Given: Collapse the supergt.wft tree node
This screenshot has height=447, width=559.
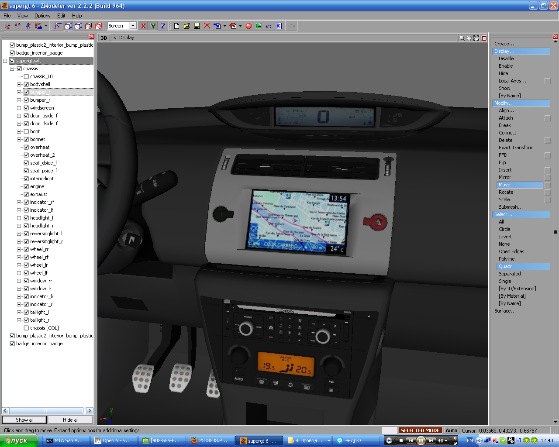Looking at the screenshot, I should (5, 61).
